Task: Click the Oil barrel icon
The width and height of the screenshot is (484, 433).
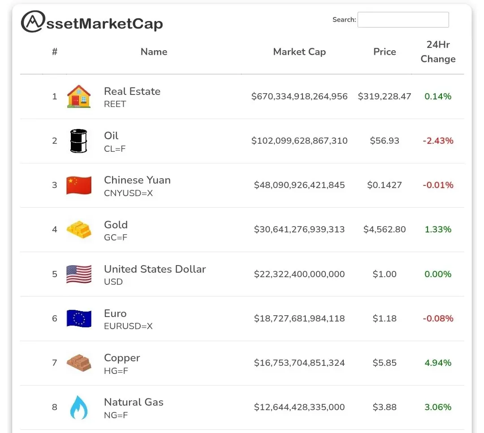Action: click(79, 141)
